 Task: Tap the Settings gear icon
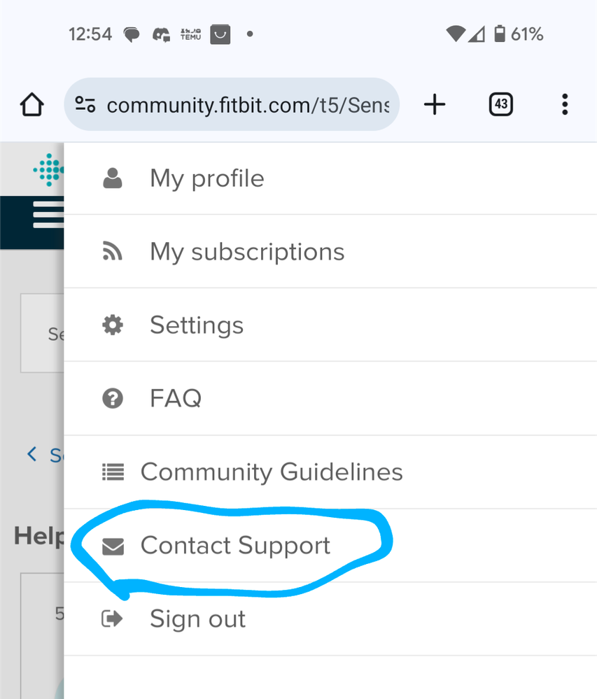click(113, 325)
